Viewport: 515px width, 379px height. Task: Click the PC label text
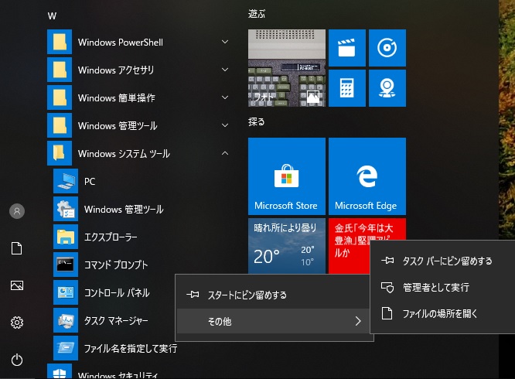click(x=90, y=181)
